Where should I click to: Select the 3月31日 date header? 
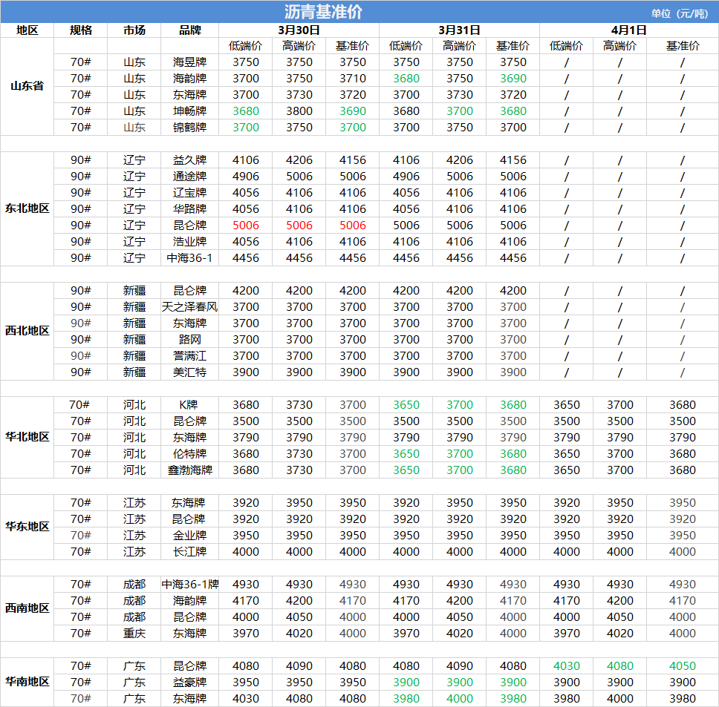pos(459,30)
